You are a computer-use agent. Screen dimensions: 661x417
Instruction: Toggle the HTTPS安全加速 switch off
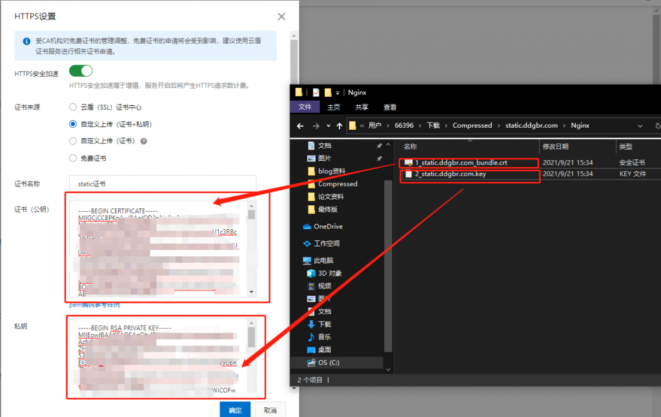(81, 71)
